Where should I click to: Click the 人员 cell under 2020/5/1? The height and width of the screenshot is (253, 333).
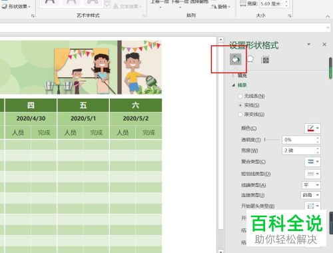[70, 132]
